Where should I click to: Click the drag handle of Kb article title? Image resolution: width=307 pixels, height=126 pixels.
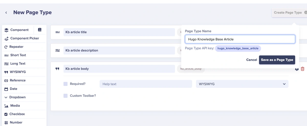point(58,32)
